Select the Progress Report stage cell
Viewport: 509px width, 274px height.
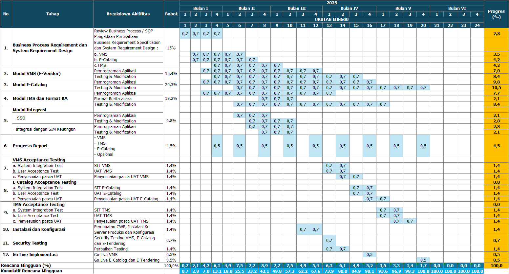(53, 146)
